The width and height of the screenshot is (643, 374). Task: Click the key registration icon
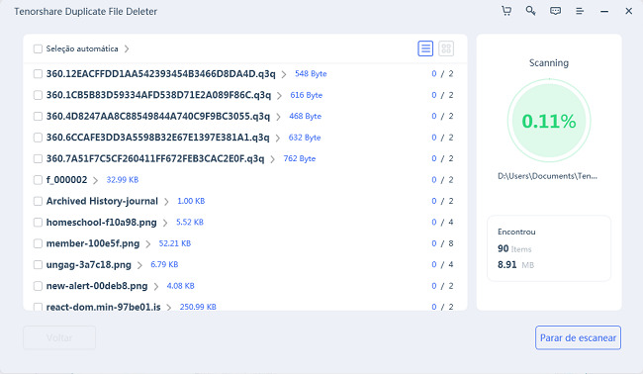click(530, 11)
